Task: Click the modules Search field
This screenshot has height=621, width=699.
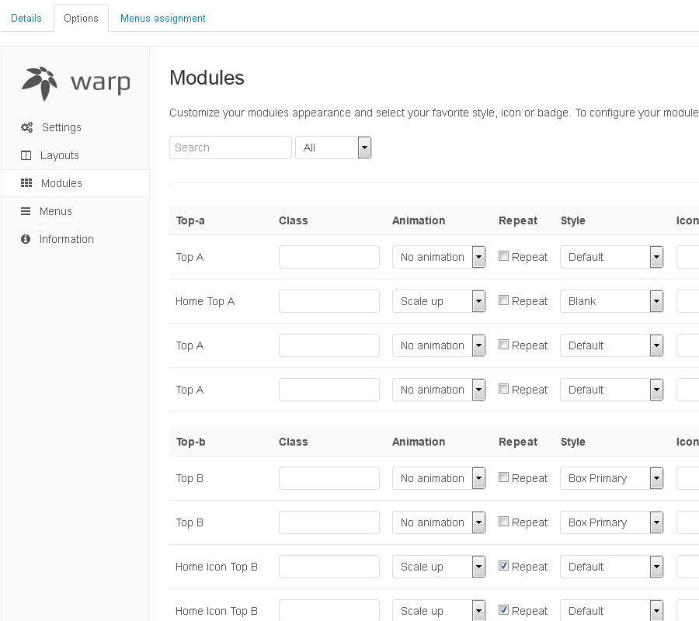Action: [230, 147]
